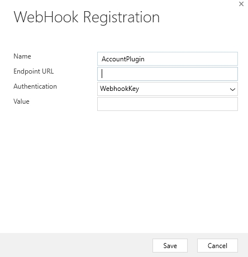
Task: Click the Authentication label
Action: click(35, 86)
